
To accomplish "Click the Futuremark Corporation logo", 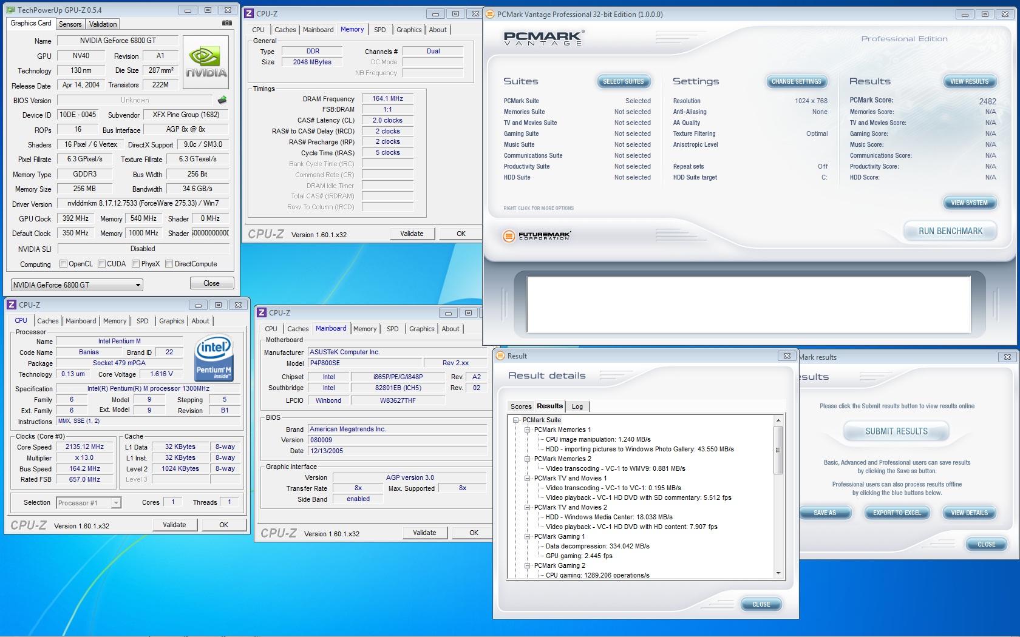I will 537,235.
